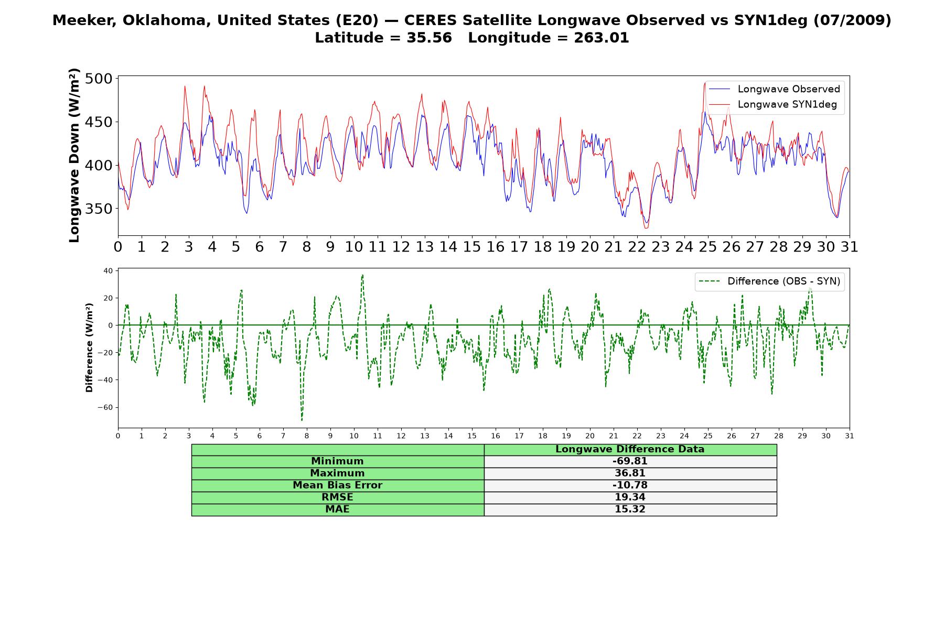
Task: Click the Longwave Observed legend entry
Action: pyautogui.click(x=774, y=89)
